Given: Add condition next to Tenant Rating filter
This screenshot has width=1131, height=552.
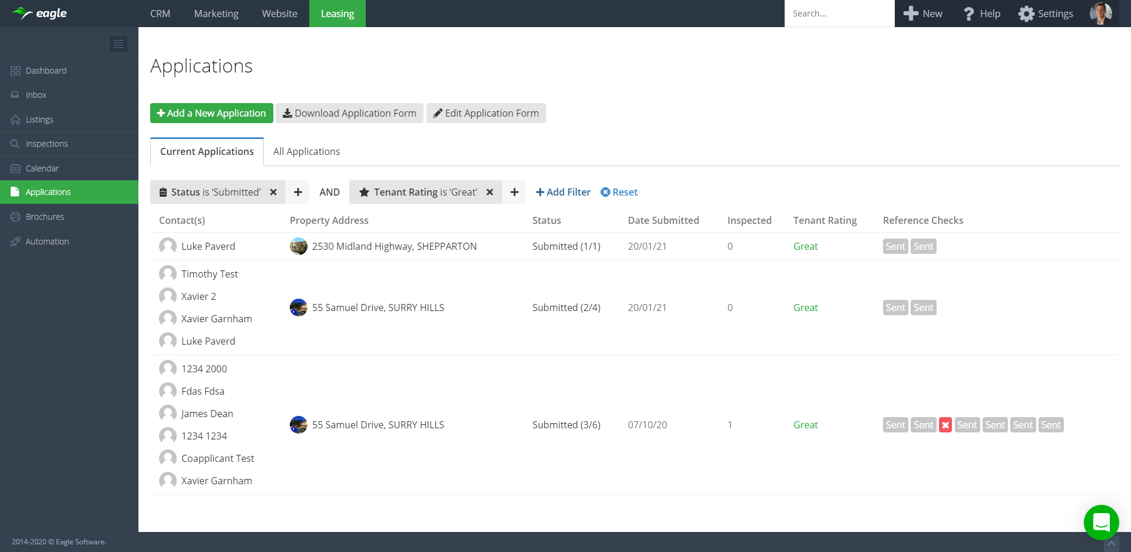Looking at the screenshot, I should [514, 192].
